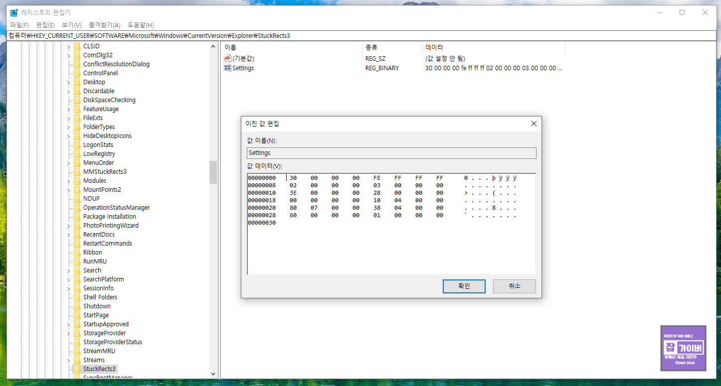Viewport: 721px width, 386px height.
Task: Click the 데이터 column header
Action: coord(494,47)
